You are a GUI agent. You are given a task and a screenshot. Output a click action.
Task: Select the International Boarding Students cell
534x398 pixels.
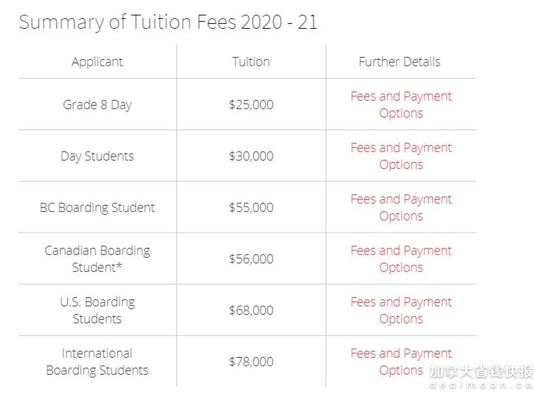(97, 361)
